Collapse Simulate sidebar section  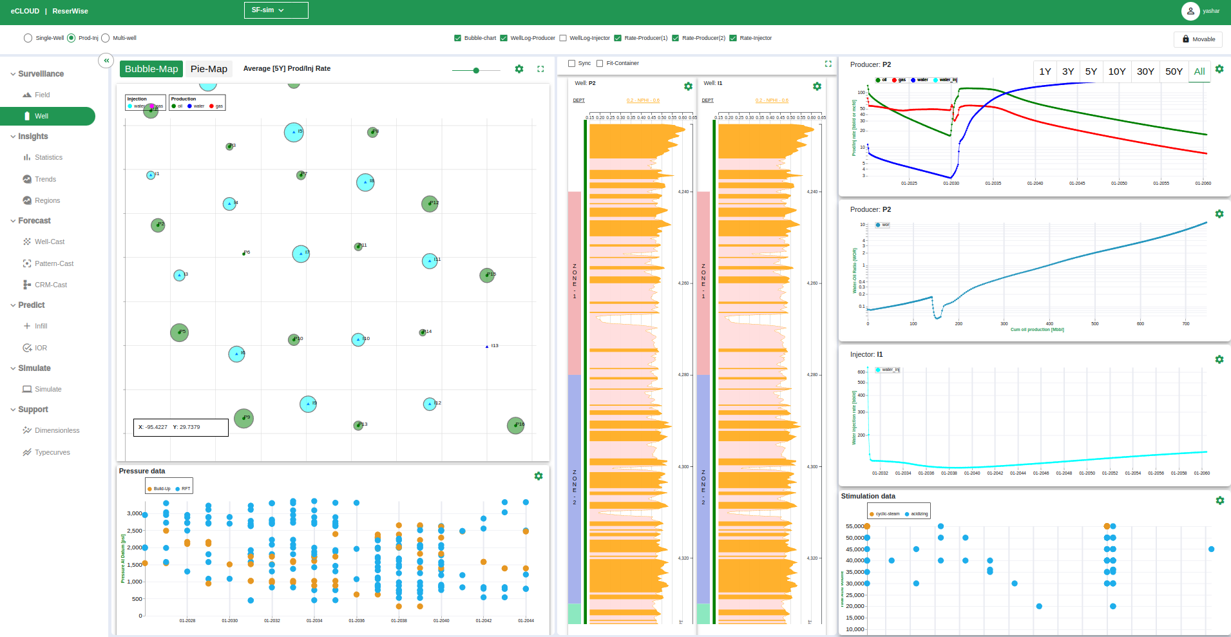pyautogui.click(x=31, y=368)
